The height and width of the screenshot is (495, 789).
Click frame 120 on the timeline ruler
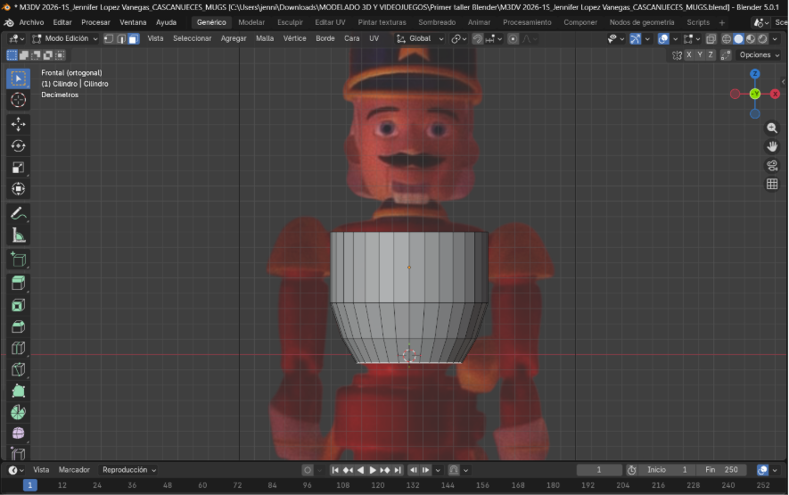[x=378, y=486]
